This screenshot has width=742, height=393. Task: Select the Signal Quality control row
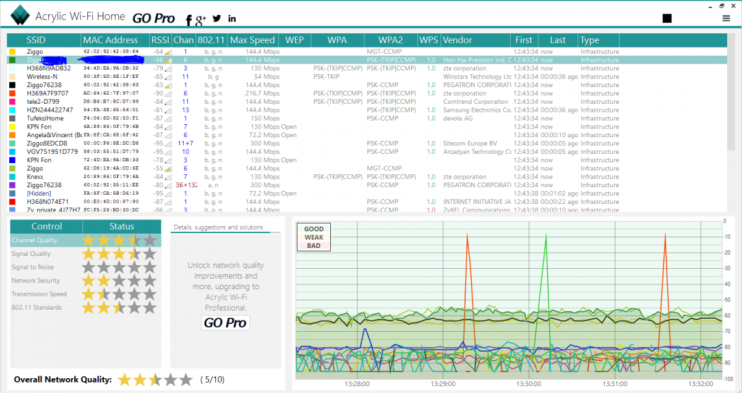86,254
